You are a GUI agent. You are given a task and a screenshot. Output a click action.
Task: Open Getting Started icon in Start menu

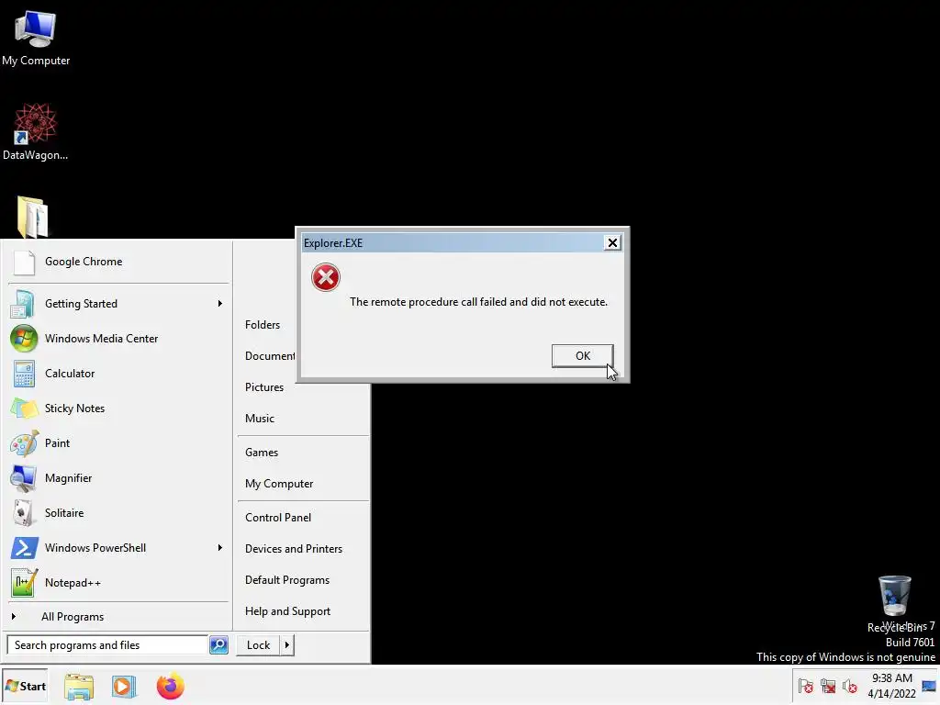[x=23, y=303]
